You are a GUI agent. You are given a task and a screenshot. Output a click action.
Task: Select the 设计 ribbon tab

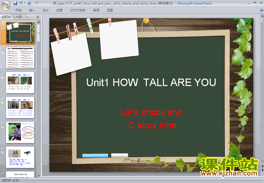pos(46,10)
